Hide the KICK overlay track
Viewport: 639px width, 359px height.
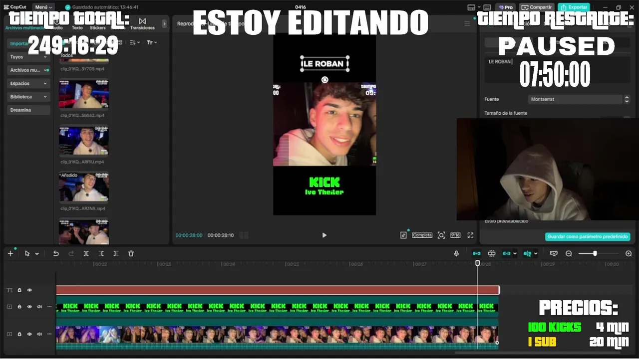[29, 306]
